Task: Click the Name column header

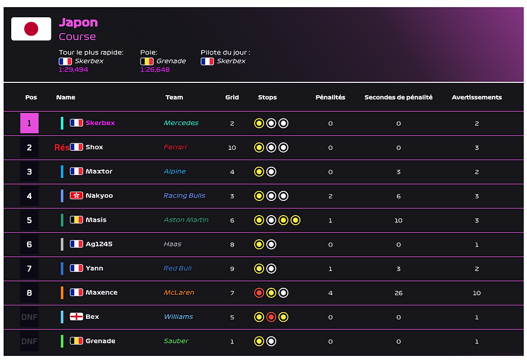Action: pyautogui.click(x=66, y=97)
